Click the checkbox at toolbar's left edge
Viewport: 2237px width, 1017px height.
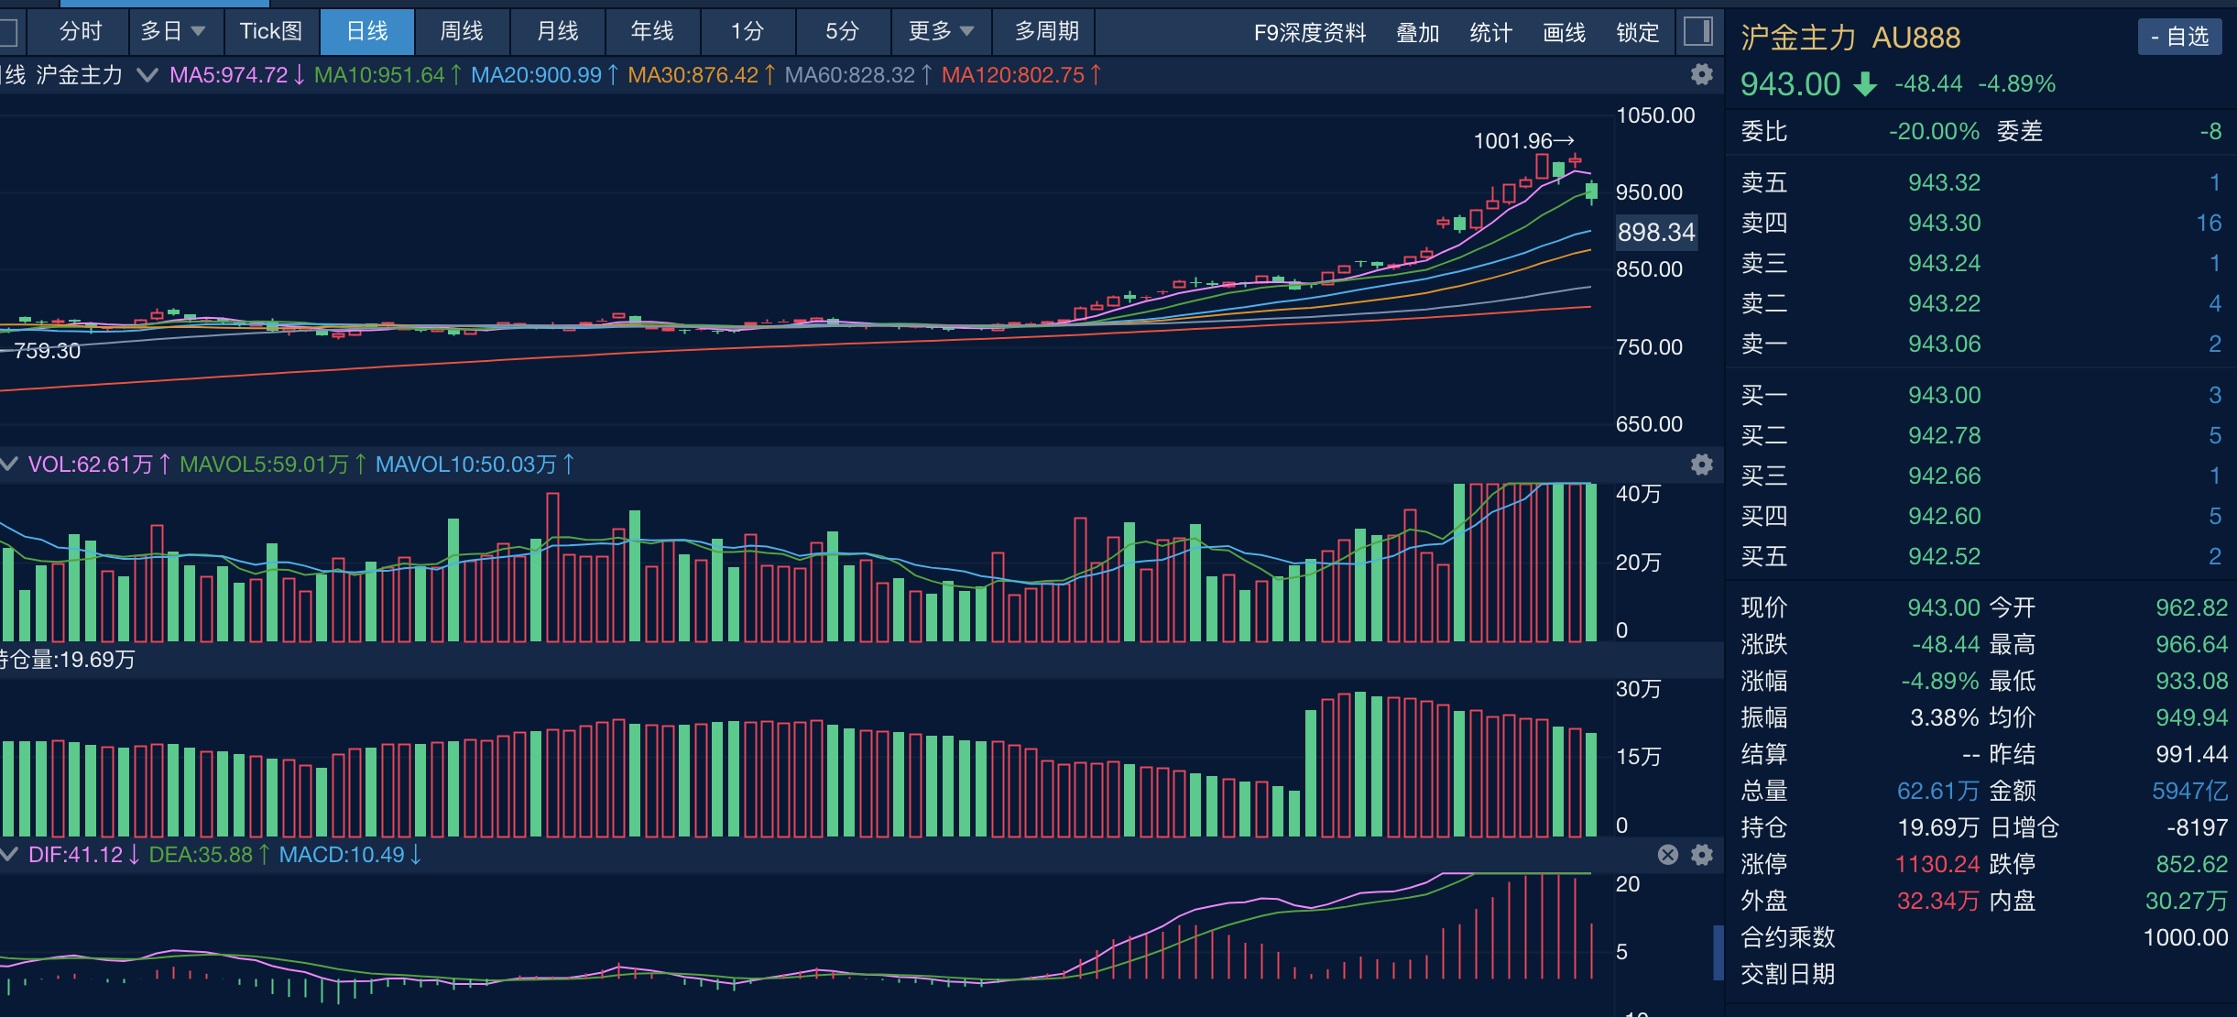pos(7,32)
